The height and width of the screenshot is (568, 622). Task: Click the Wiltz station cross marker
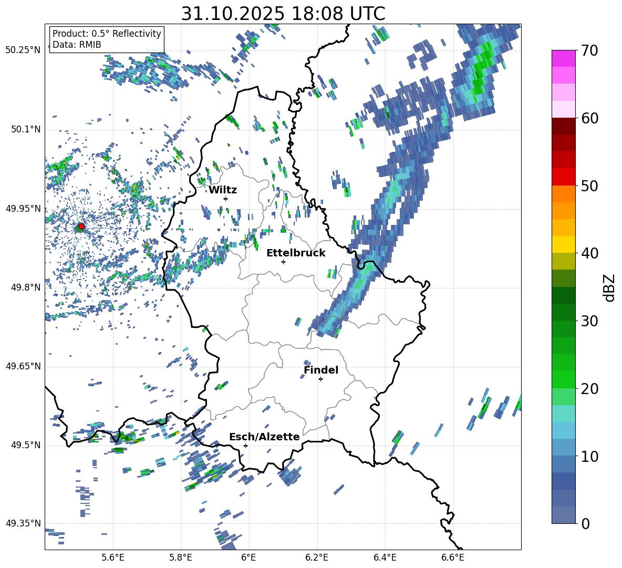226,199
